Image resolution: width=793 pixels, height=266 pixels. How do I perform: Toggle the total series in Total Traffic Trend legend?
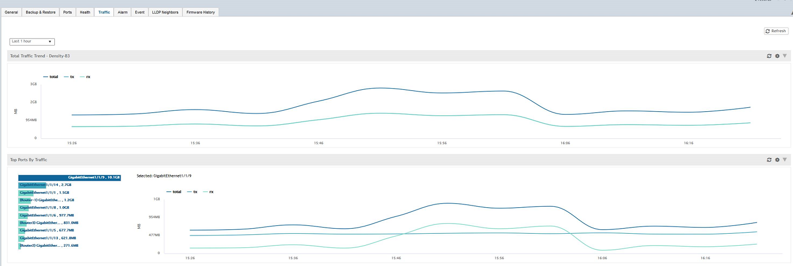click(x=51, y=76)
